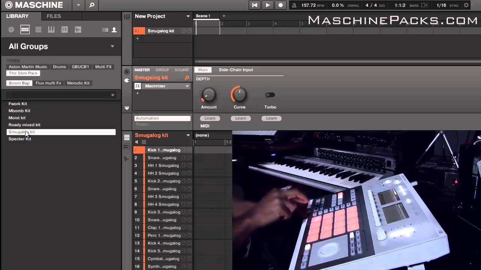Click the Curve knob

click(x=239, y=95)
